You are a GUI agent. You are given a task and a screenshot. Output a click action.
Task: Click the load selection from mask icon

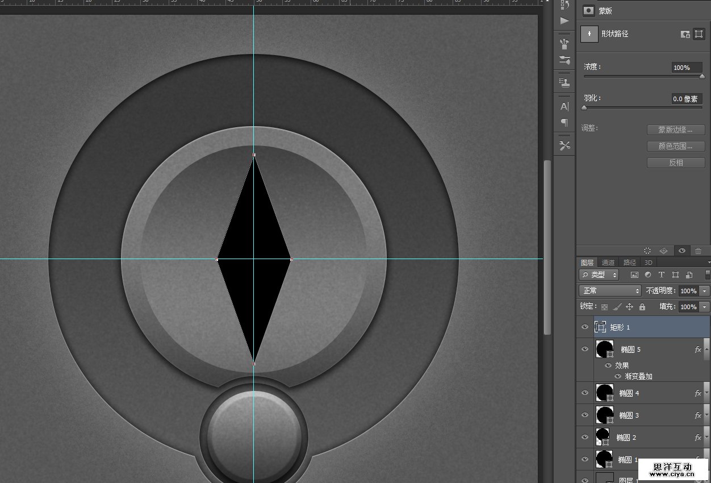[x=647, y=251]
